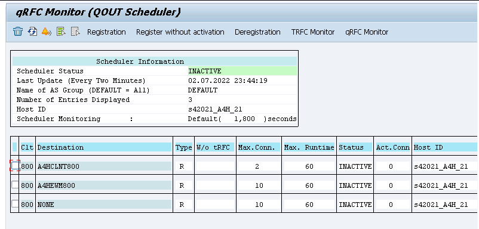479x229 pixels.
Task: Click the W/o tRFC column header
Action: pyautogui.click(x=215, y=147)
